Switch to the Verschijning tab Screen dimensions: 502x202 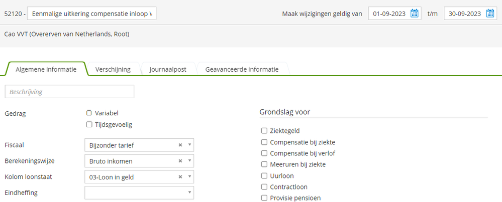point(113,70)
